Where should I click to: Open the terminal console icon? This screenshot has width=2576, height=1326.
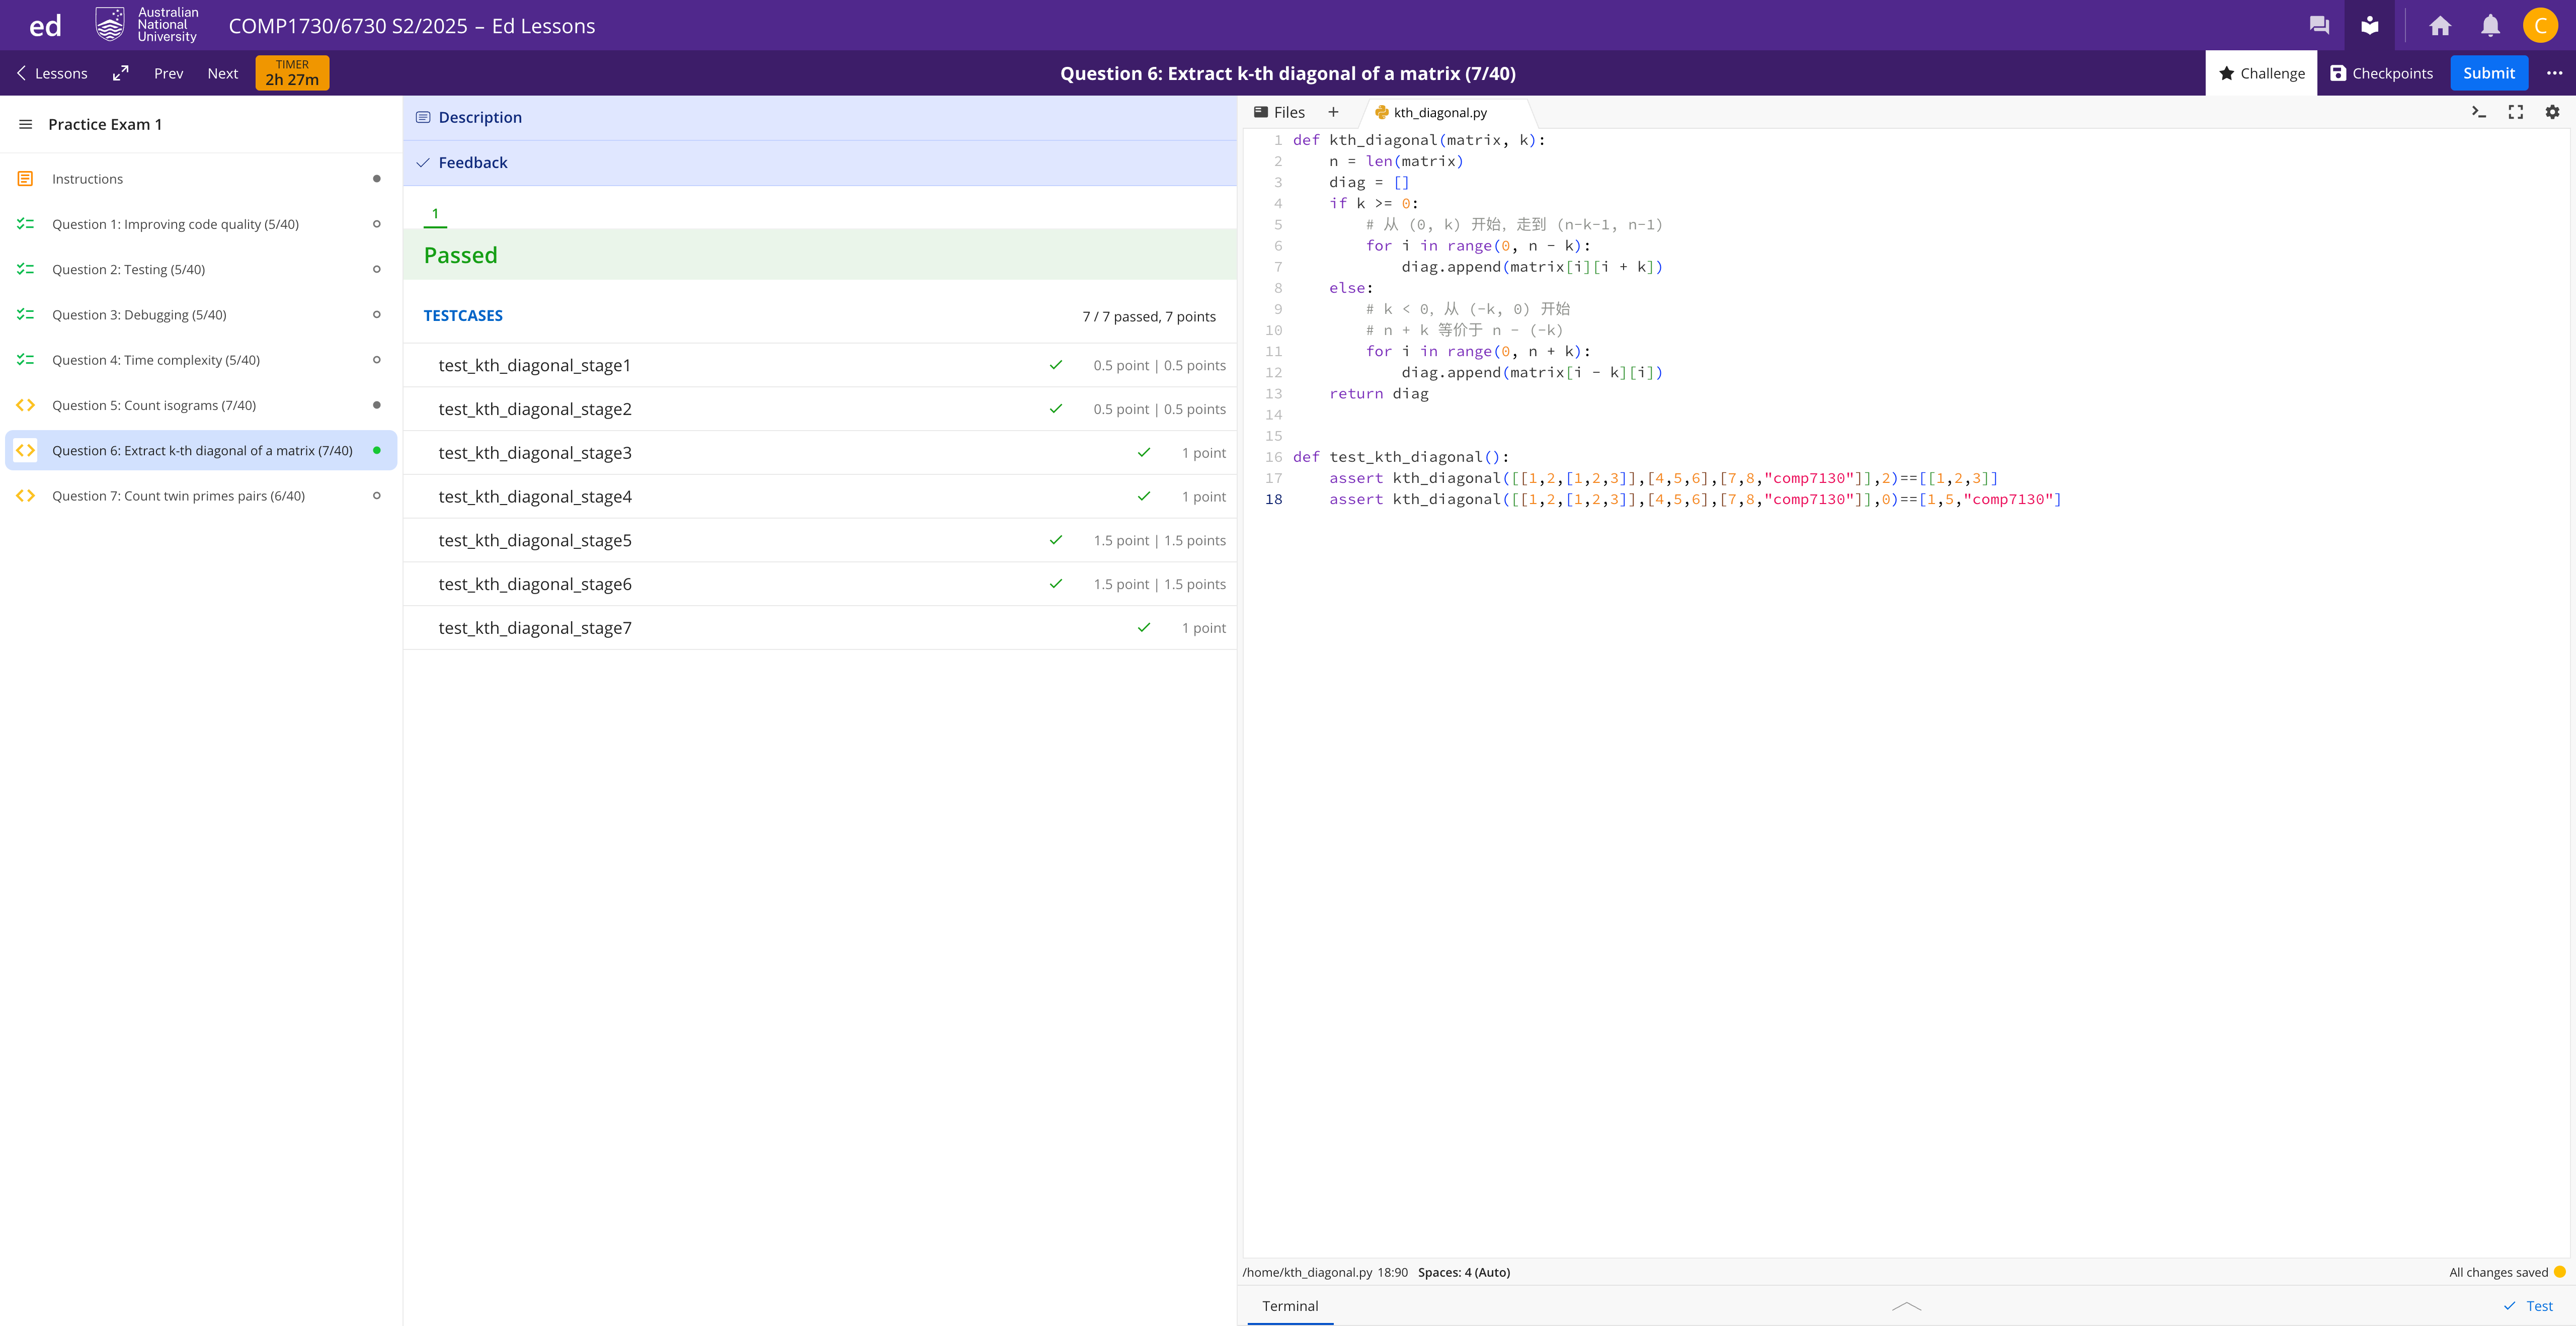[2479, 112]
